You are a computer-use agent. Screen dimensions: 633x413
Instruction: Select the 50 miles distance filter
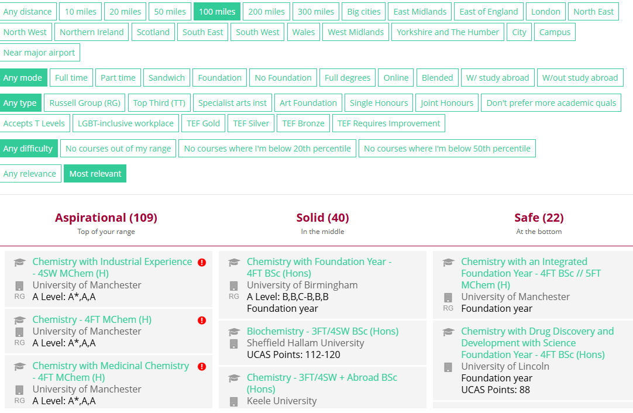[x=170, y=12]
